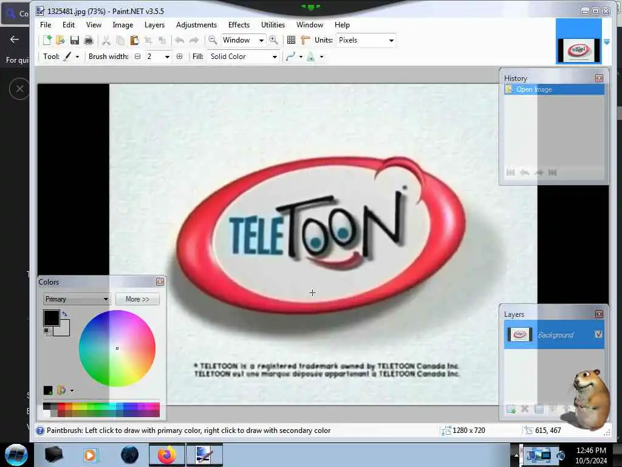Click the Print icon in toolbar
The image size is (622, 467).
89,40
